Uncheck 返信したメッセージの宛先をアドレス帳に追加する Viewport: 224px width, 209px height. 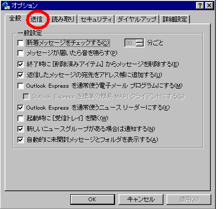20,75
